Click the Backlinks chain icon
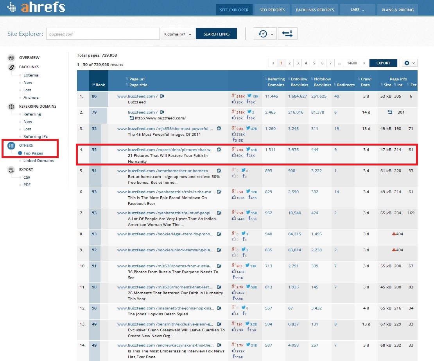The height and width of the screenshot is (361, 434). pyautogui.click(x=11, y=67)
